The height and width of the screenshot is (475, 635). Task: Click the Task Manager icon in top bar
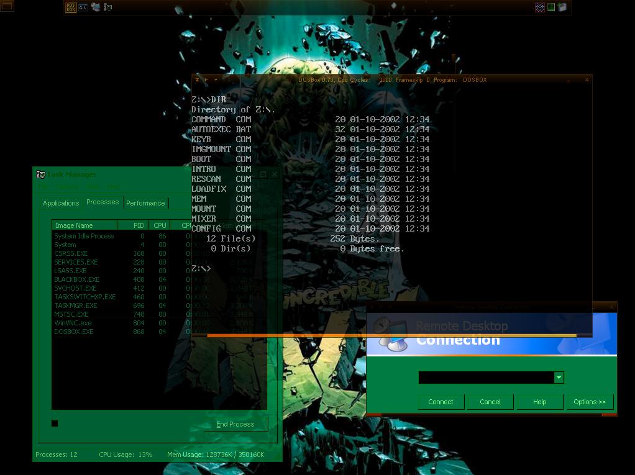[107, 7]
